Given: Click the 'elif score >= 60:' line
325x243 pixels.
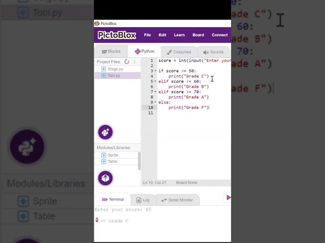Looking at the screenshot, I should (180, 82).
